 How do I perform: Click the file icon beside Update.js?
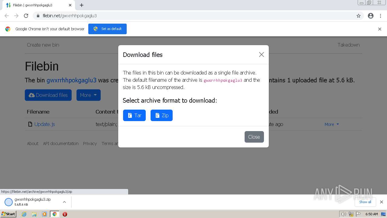(x=30, y=124)
